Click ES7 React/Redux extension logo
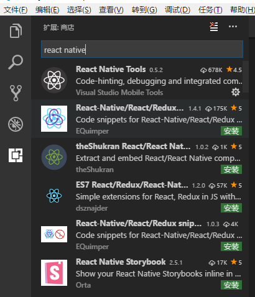This screenshot has width=255, height=297. pos(54,196)
